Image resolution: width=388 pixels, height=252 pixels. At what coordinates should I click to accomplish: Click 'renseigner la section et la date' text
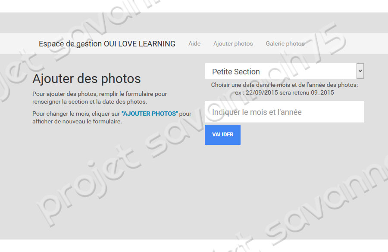[89, 101]
